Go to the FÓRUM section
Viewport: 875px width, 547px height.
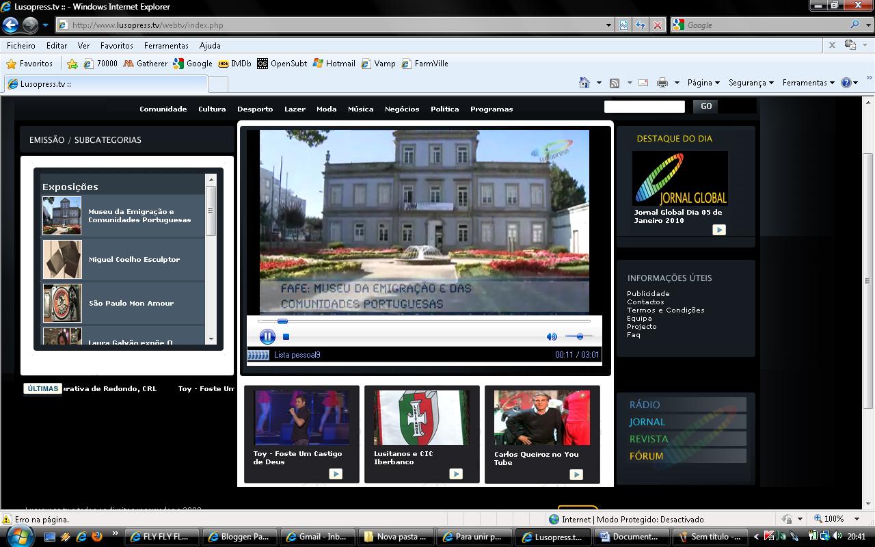tap(687, 456)
